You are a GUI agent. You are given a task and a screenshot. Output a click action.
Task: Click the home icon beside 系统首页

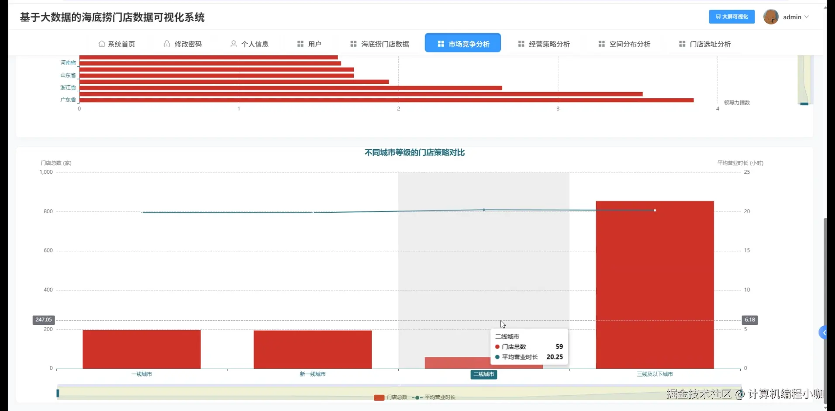click(x=102, y=44)
